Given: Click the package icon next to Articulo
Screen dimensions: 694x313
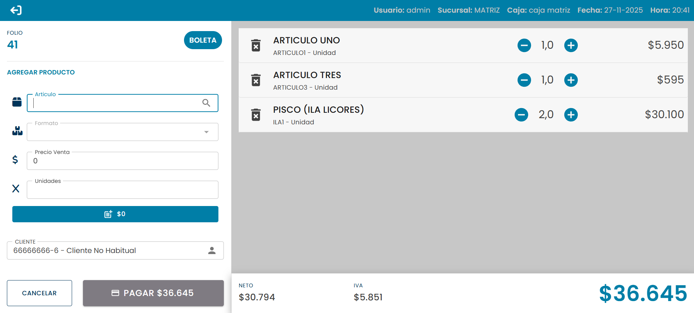Looking at the screenshot, I should pos(16,102).
